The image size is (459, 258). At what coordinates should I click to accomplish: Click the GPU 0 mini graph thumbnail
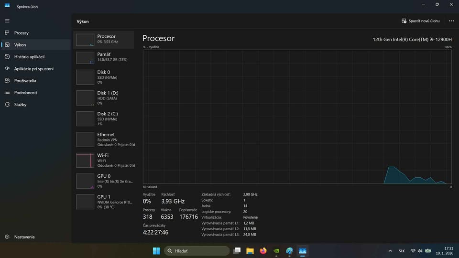point(85,181)
